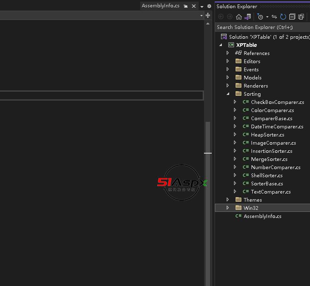This screenshot has height=286, width=310.
Task: Click Sync with Active Document icon
Action: pyautogui.click(x=274, y=17)
